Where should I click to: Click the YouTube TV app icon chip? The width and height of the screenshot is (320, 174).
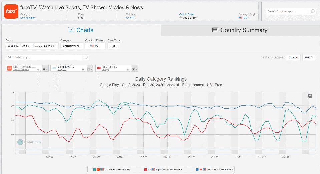click(x=99, y=68)
